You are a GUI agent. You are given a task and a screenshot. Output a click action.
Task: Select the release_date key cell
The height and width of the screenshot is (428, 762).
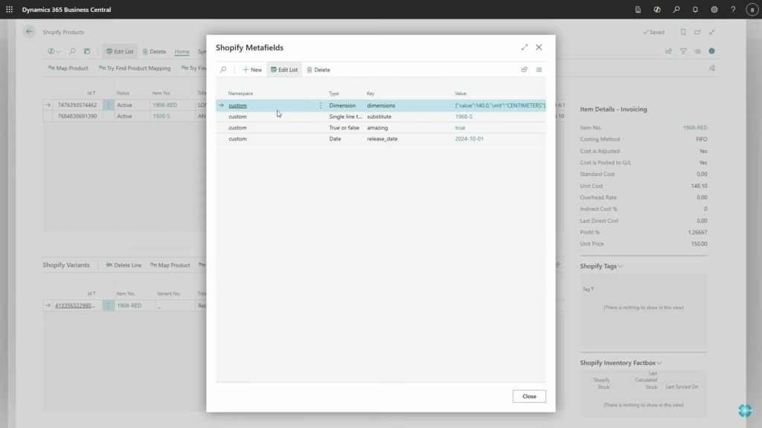[382, 139]
